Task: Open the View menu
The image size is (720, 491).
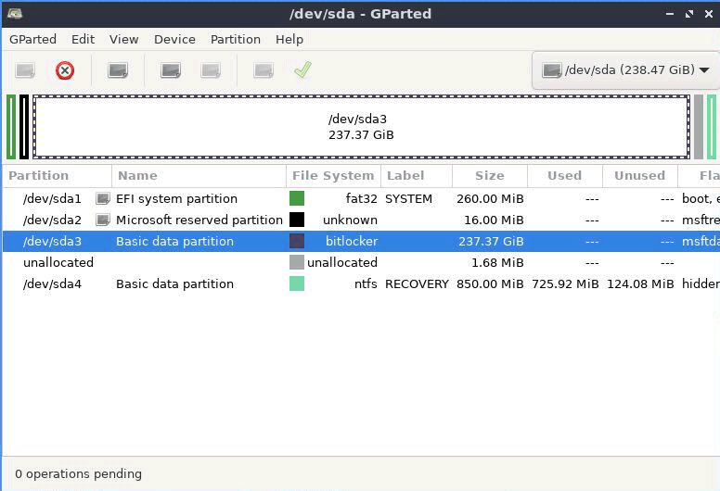Action: coord(124,40)
